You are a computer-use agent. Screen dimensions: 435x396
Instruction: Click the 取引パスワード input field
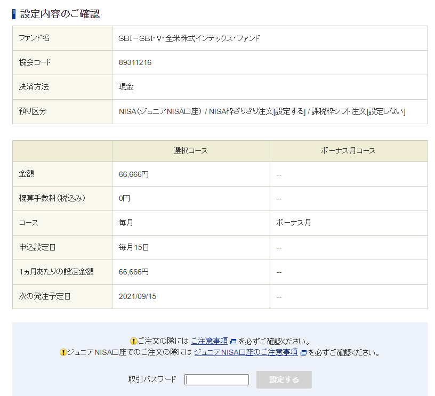click(x=216, y=379)
